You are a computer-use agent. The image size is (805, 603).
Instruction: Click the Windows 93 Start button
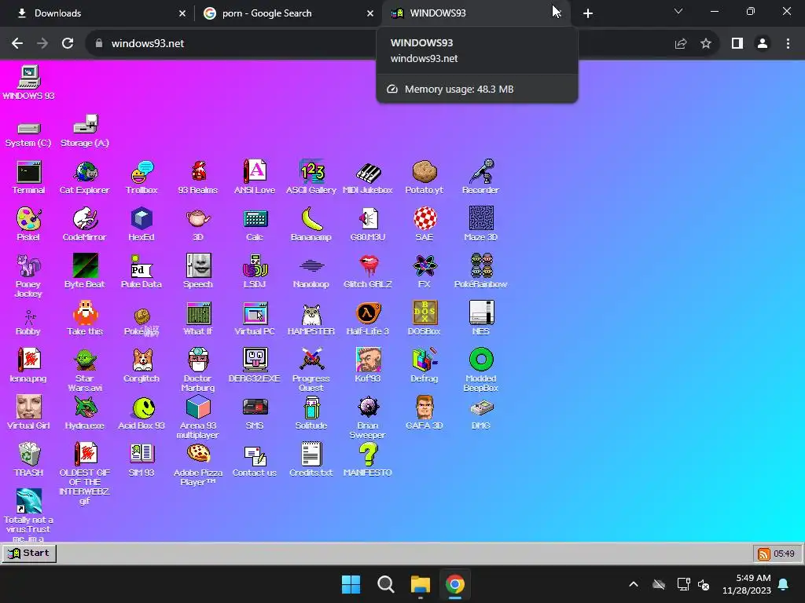coord(29,554)
